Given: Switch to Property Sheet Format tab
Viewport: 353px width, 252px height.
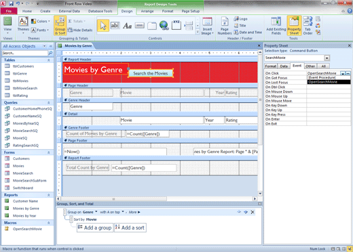Looking at the screenshot, I should pyautogui.click(x=271, y=66).
